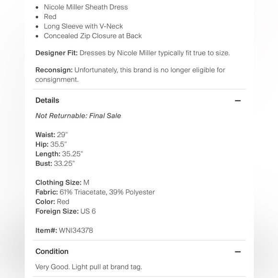278x278 pixels.
Task: Click the Waist 29" measurement
Action: pyautogui.click(x=52, y=135)
